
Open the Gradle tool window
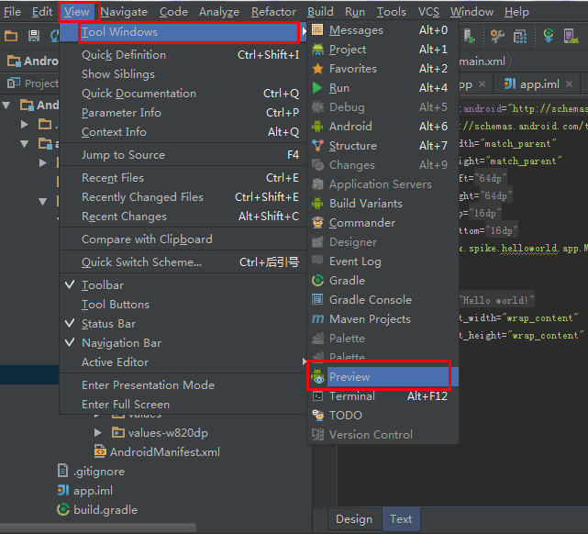(383, 281)
